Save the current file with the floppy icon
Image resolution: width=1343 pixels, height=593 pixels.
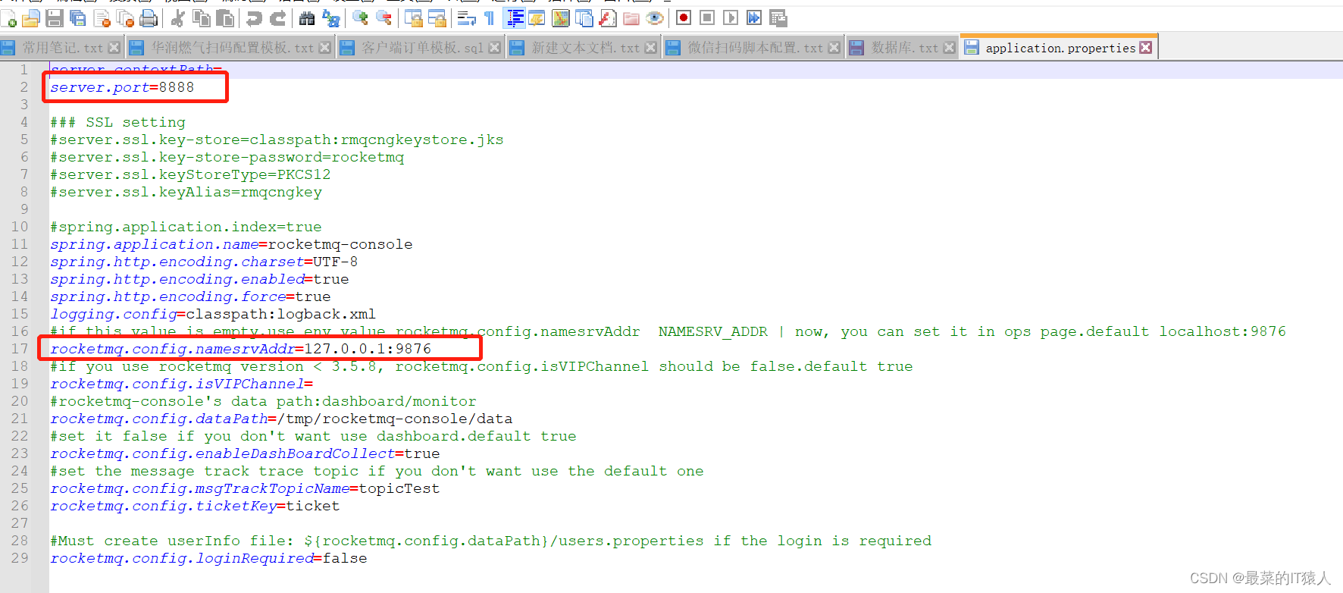tap(55, 18)
